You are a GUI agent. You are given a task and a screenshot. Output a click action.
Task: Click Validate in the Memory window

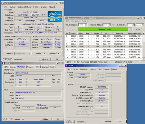pyautogui.click(x=108, y=121)
